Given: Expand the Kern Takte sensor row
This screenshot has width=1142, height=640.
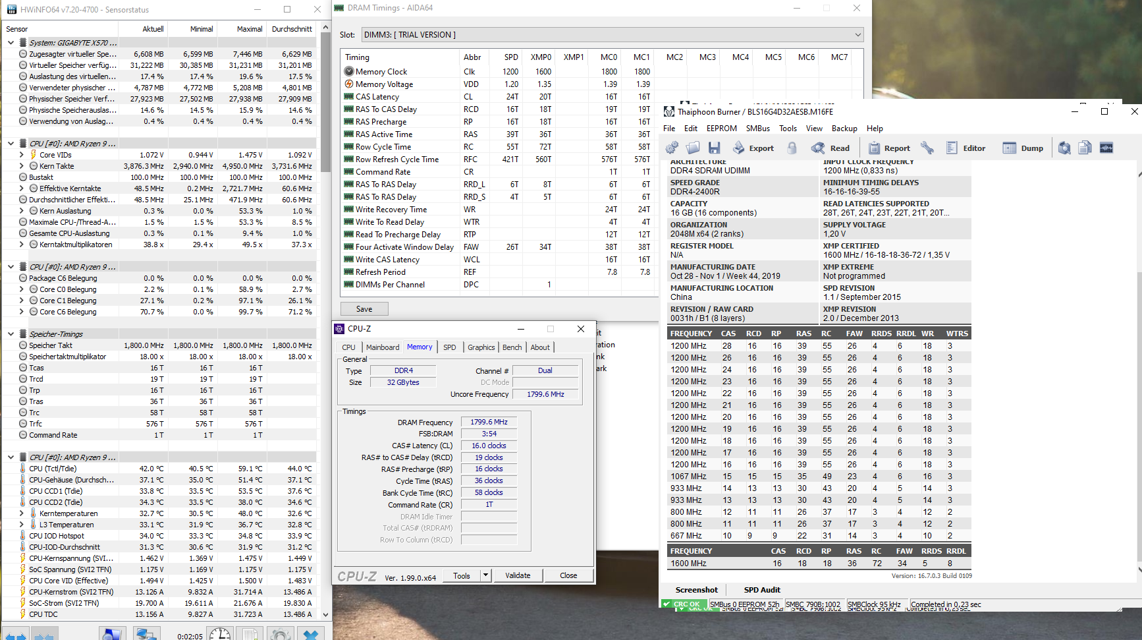Looking at the screenshot, I should (22, 166).
